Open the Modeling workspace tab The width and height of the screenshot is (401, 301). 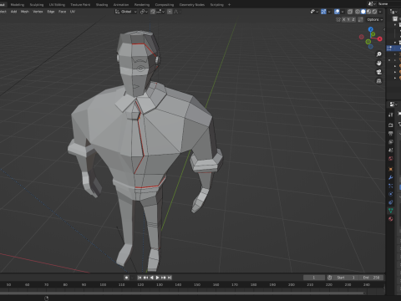[x=18, y=4]
